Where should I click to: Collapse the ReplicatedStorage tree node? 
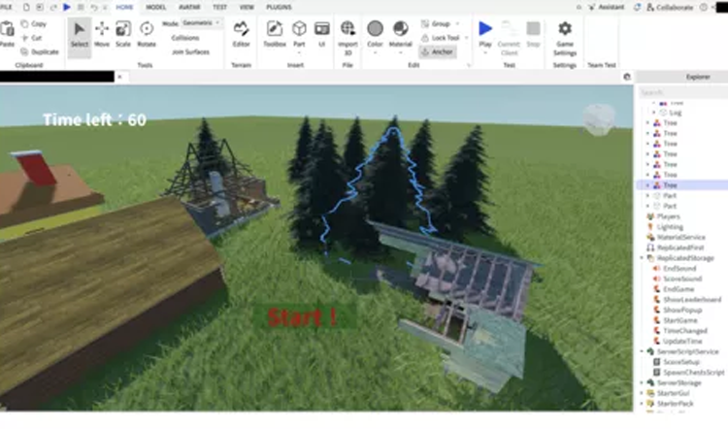click(642, 258)
